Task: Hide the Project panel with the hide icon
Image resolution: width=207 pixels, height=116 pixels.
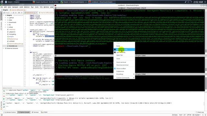Action: (x=22, y=13)
